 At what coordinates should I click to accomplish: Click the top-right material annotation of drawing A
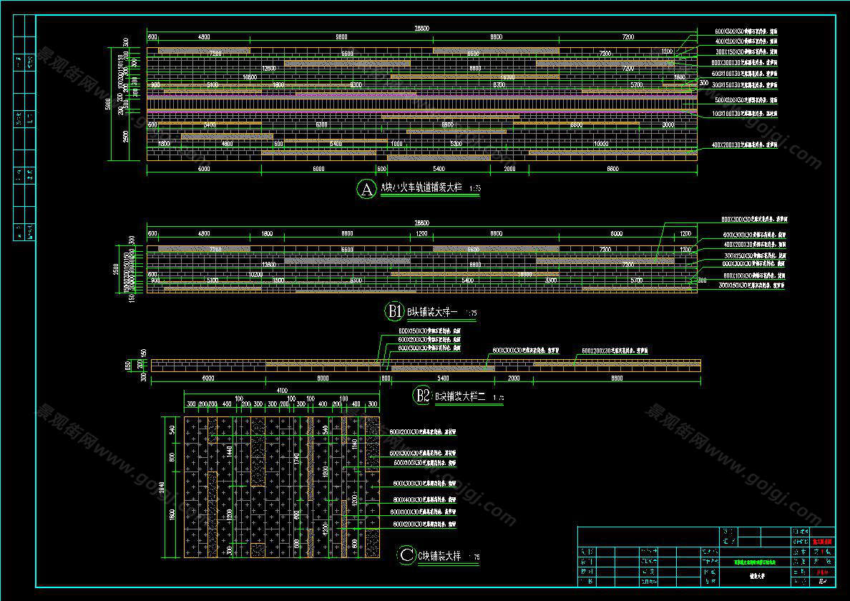(x=746, y=32)
